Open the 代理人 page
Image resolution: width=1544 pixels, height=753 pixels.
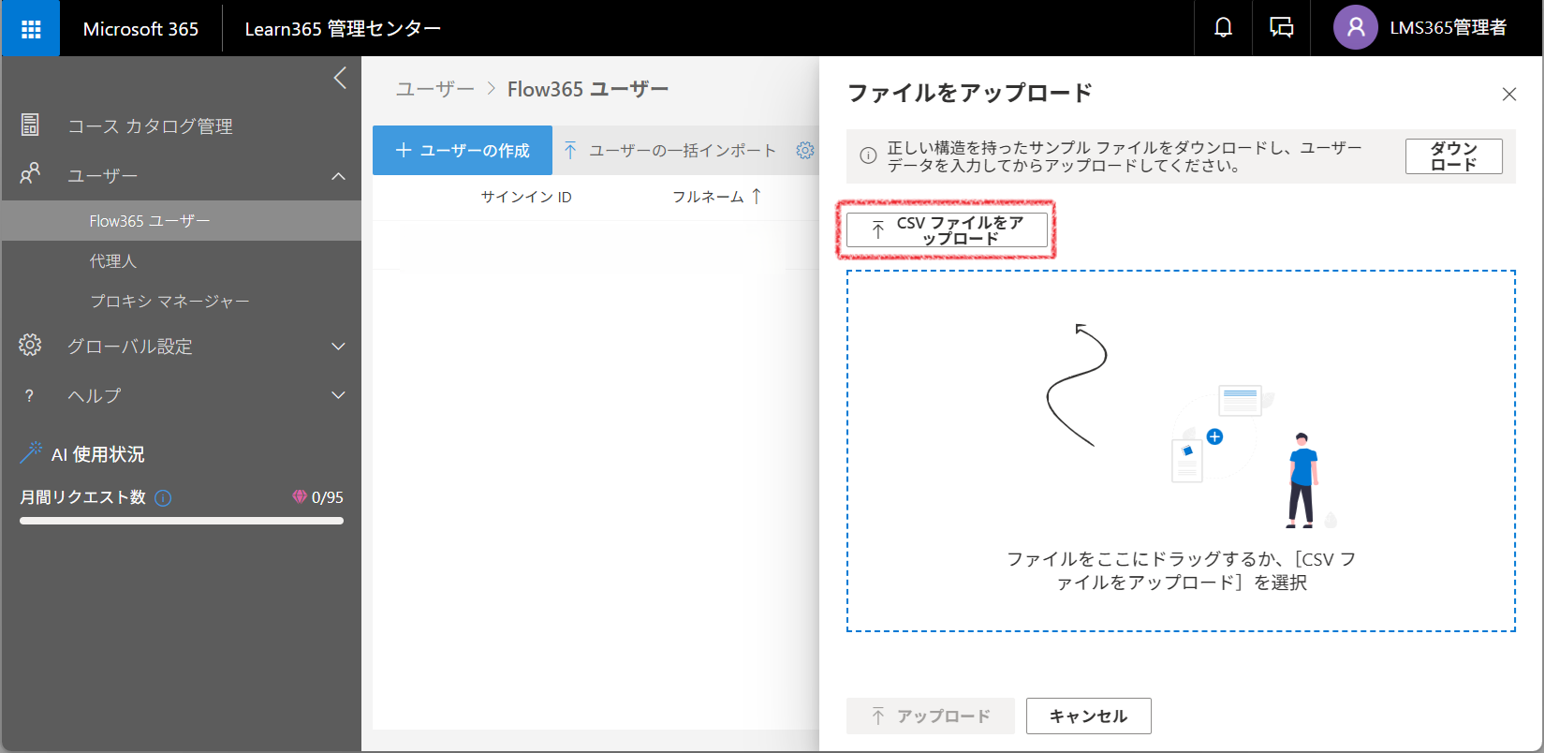[113, 261]
